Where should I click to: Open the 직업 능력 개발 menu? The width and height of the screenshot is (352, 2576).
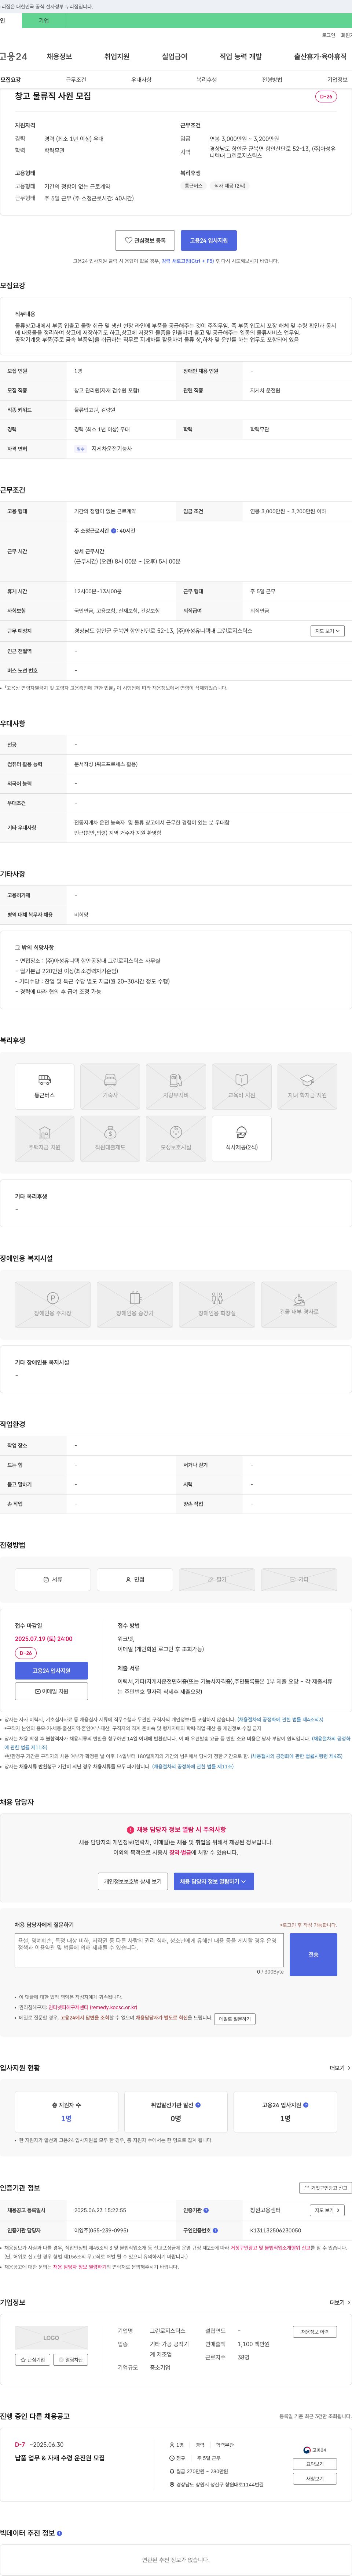pos(241,57)
